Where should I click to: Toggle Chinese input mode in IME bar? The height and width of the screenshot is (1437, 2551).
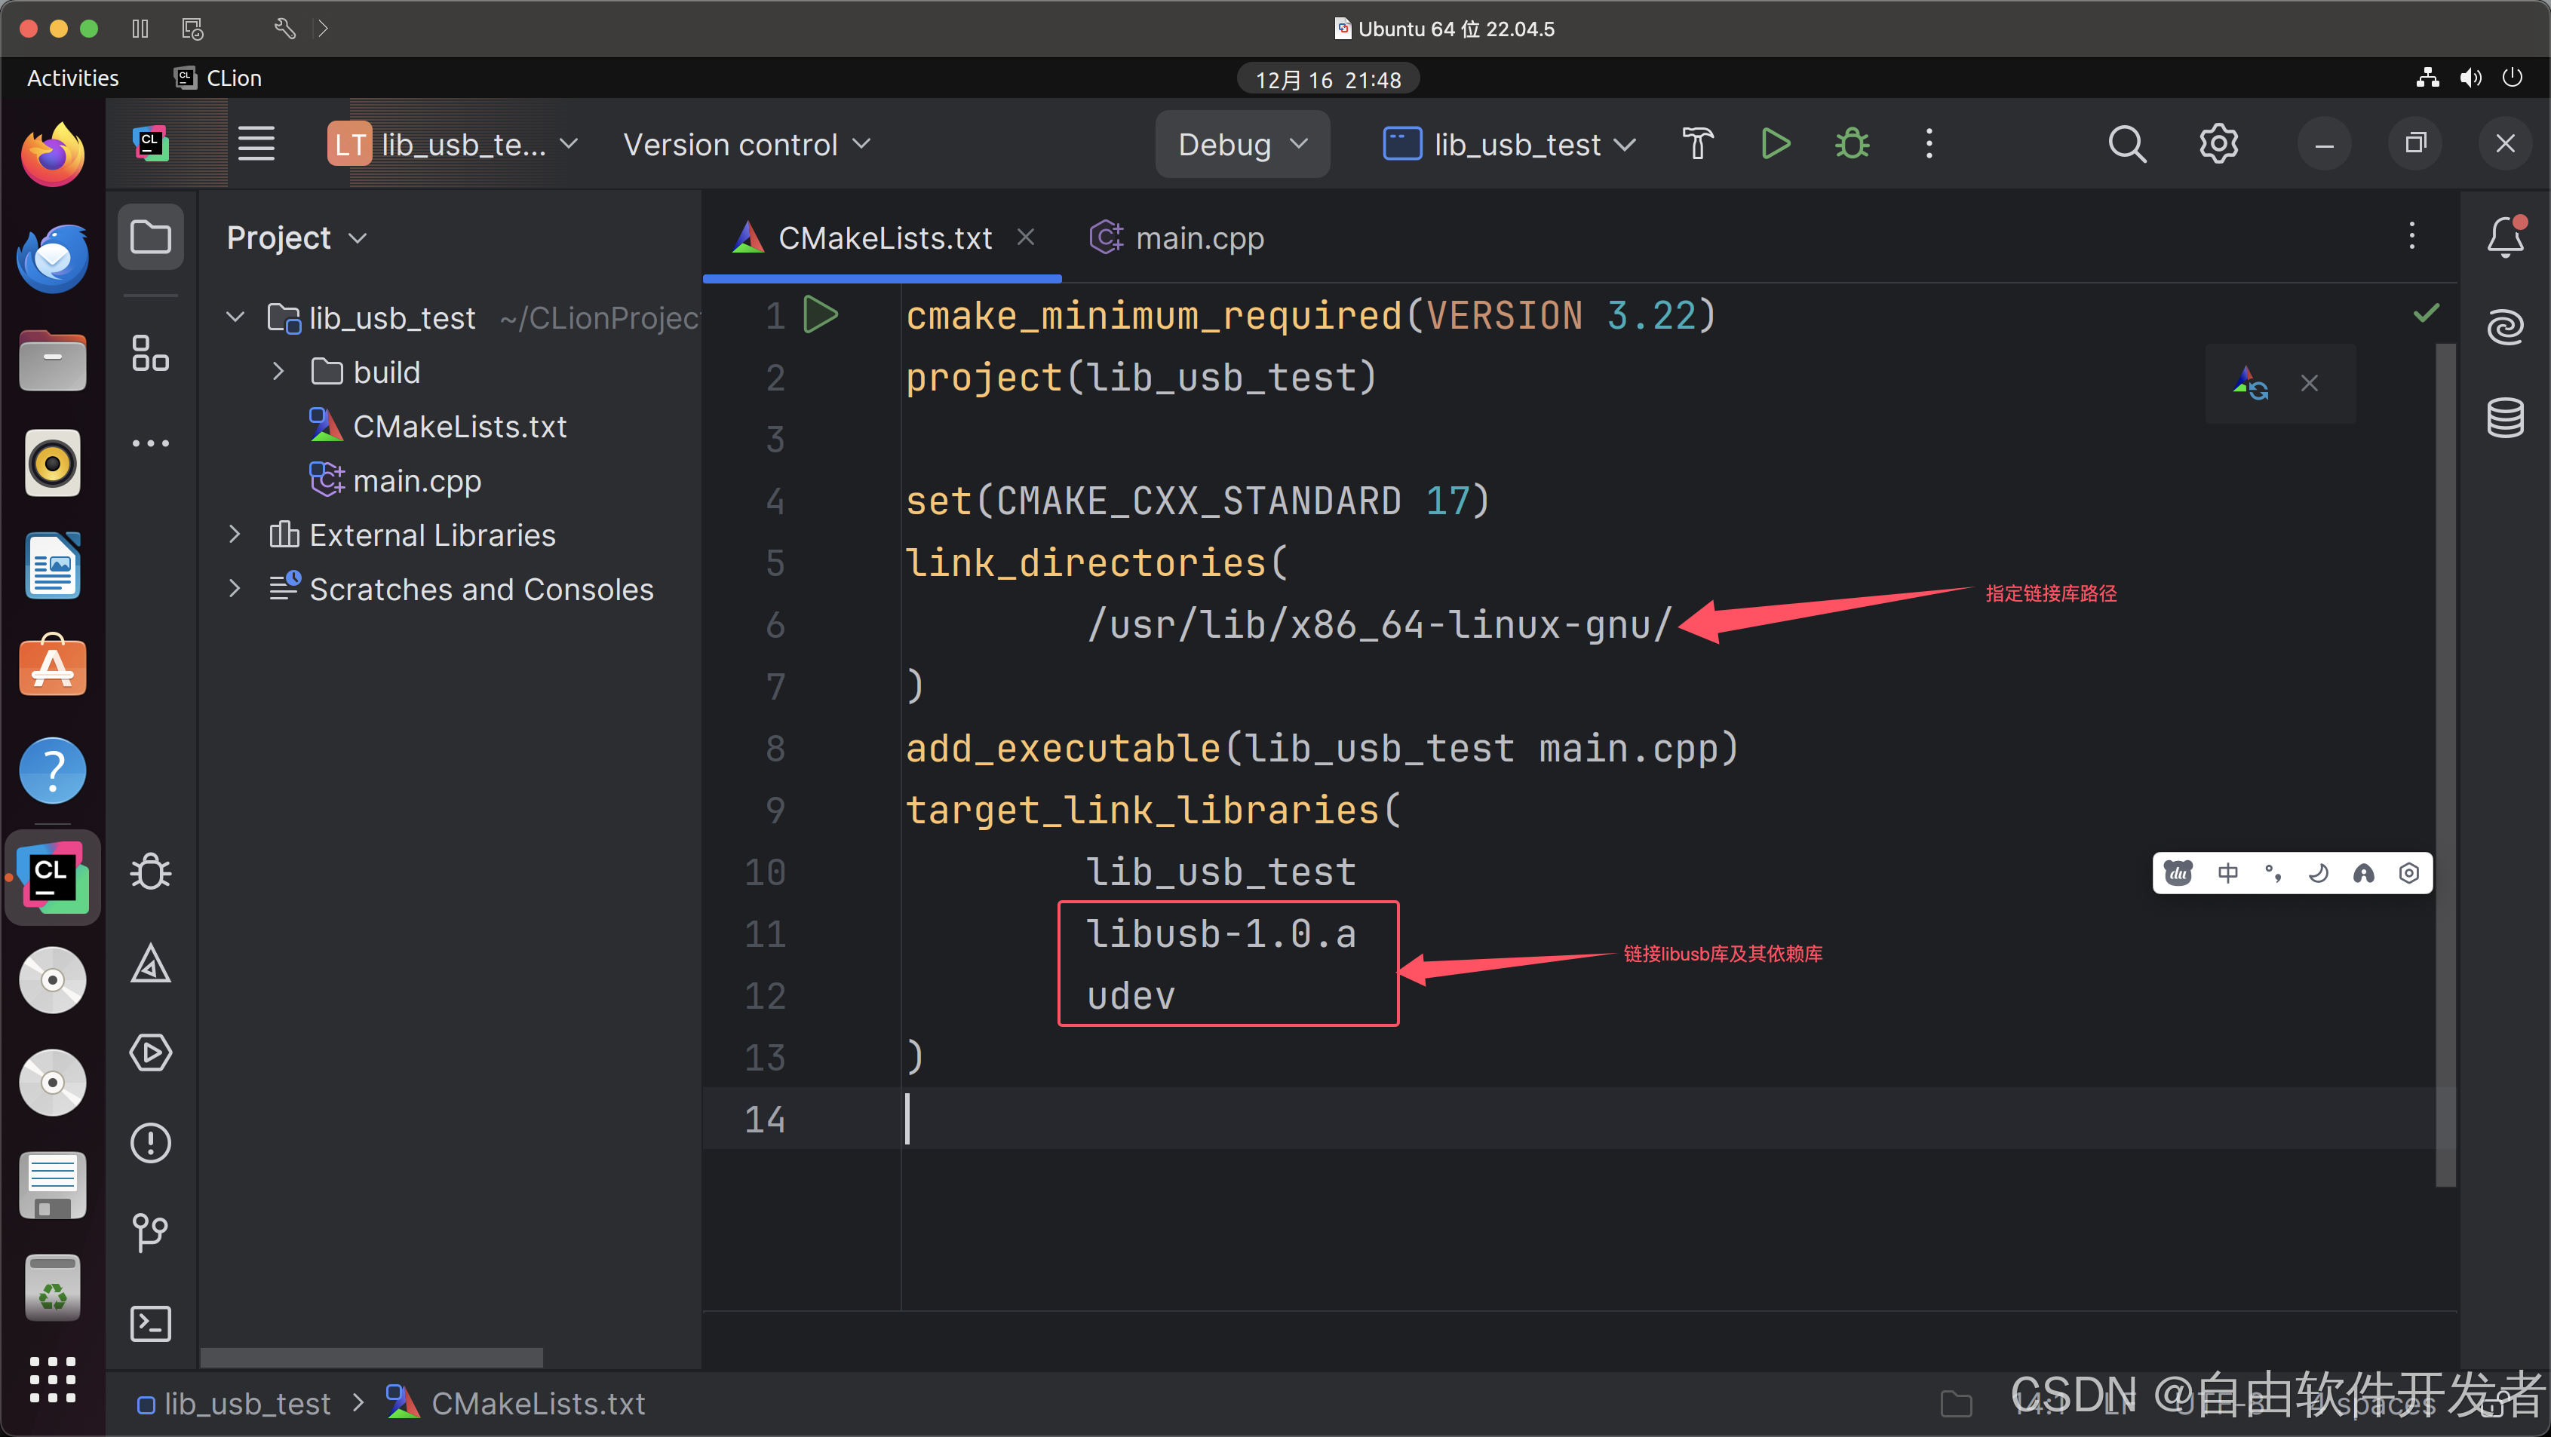click(x=2228, y=873)
